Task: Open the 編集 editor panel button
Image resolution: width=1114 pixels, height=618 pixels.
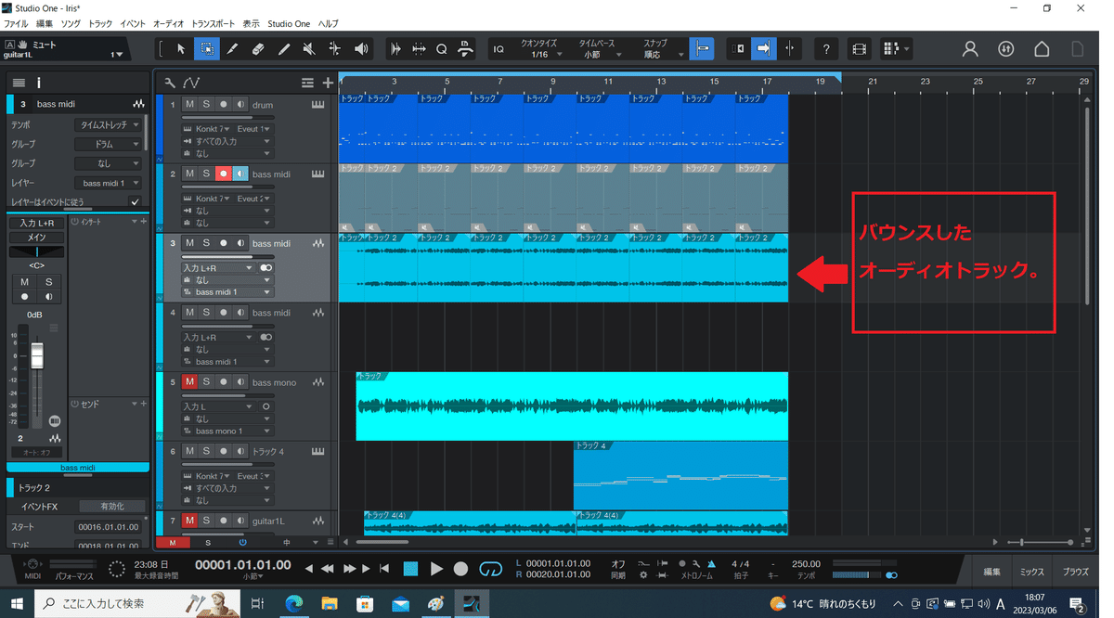Action: pyautogui.click(x=992, y=573)
